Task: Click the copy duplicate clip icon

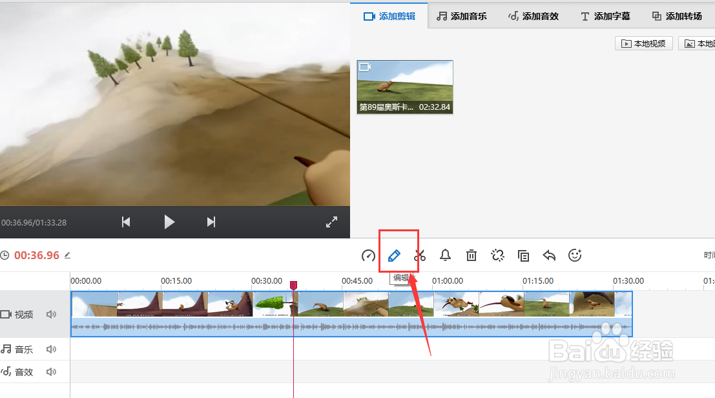Action: pyautogui.click(x=523, y=256)
